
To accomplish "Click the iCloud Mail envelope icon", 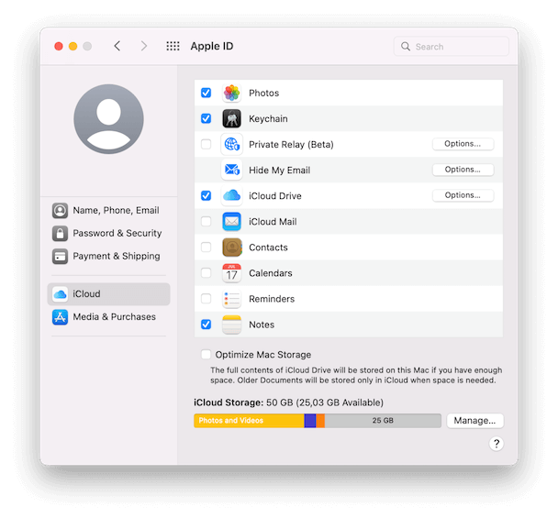I will [231, 222].
